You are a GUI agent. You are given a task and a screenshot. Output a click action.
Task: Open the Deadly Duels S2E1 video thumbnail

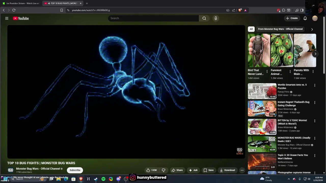[262, 144]
